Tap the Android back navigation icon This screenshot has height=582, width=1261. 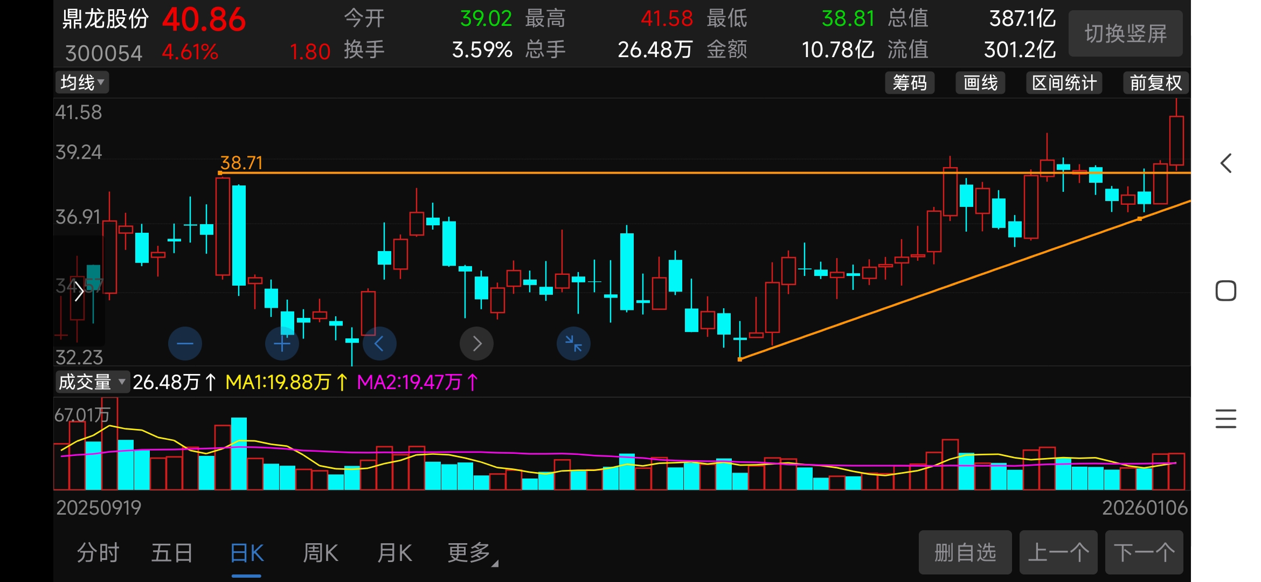pos(1226,163)
